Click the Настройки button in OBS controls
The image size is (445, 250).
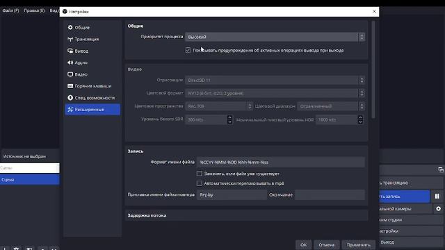[411, 231]
